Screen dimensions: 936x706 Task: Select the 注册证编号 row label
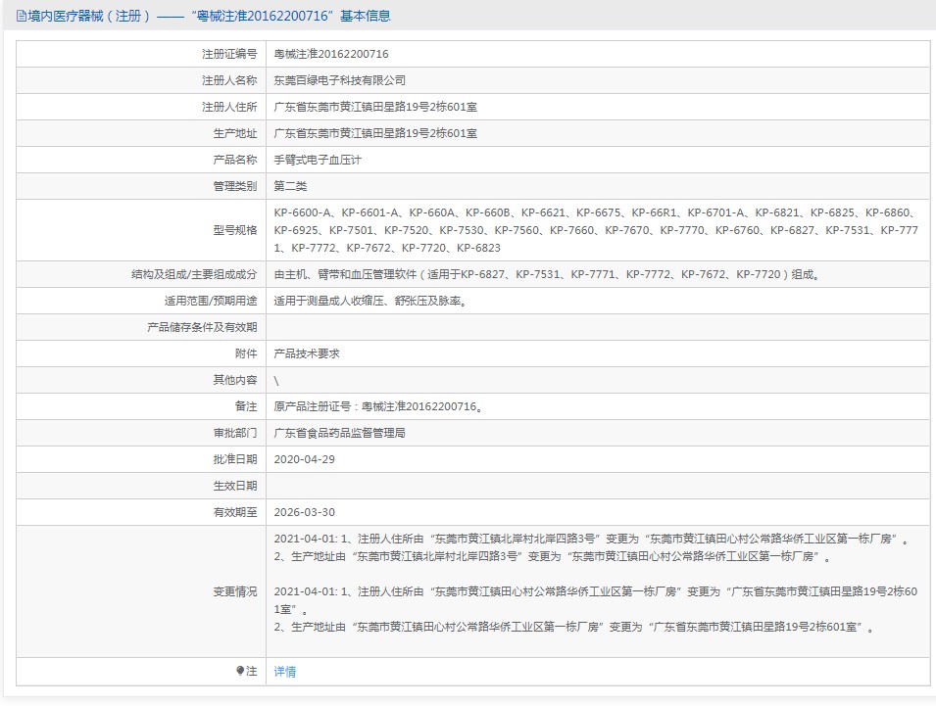tap(229, 54)
